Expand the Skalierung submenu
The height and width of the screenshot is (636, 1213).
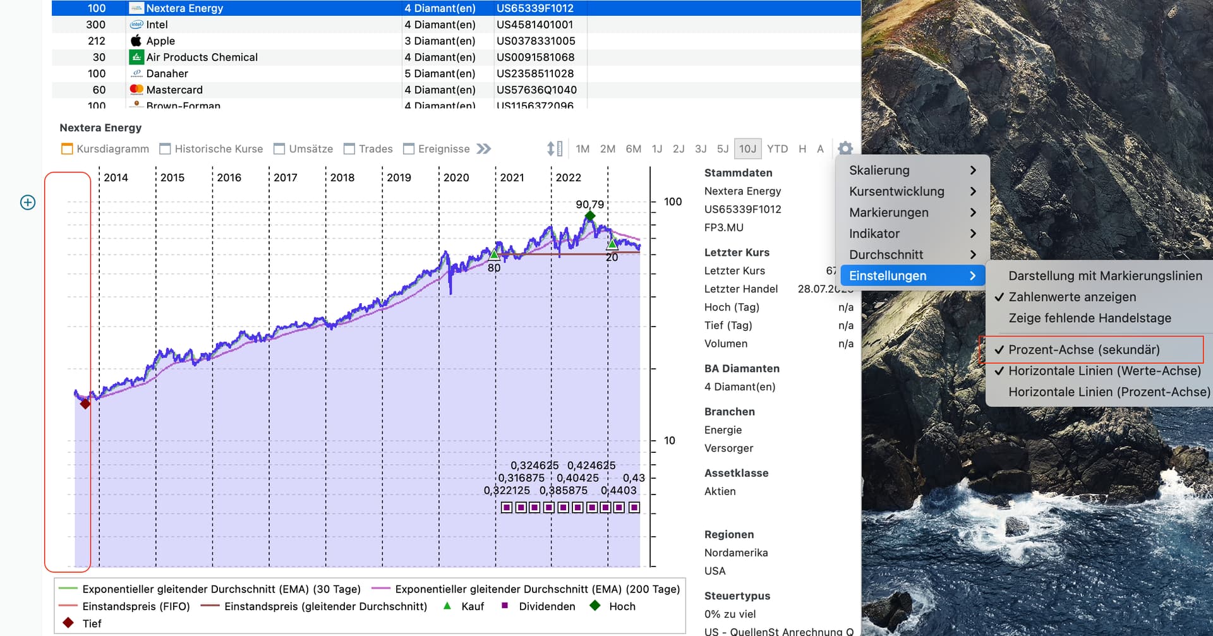pyautogui.click(x=913, y=171)
